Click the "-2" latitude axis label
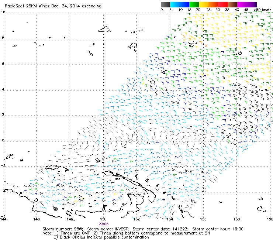 3,165
